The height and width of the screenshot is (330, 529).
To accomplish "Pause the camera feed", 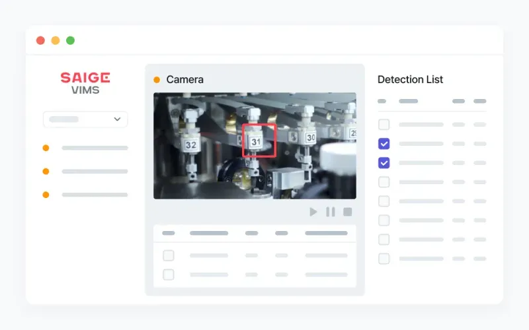I will pos(331,212).
